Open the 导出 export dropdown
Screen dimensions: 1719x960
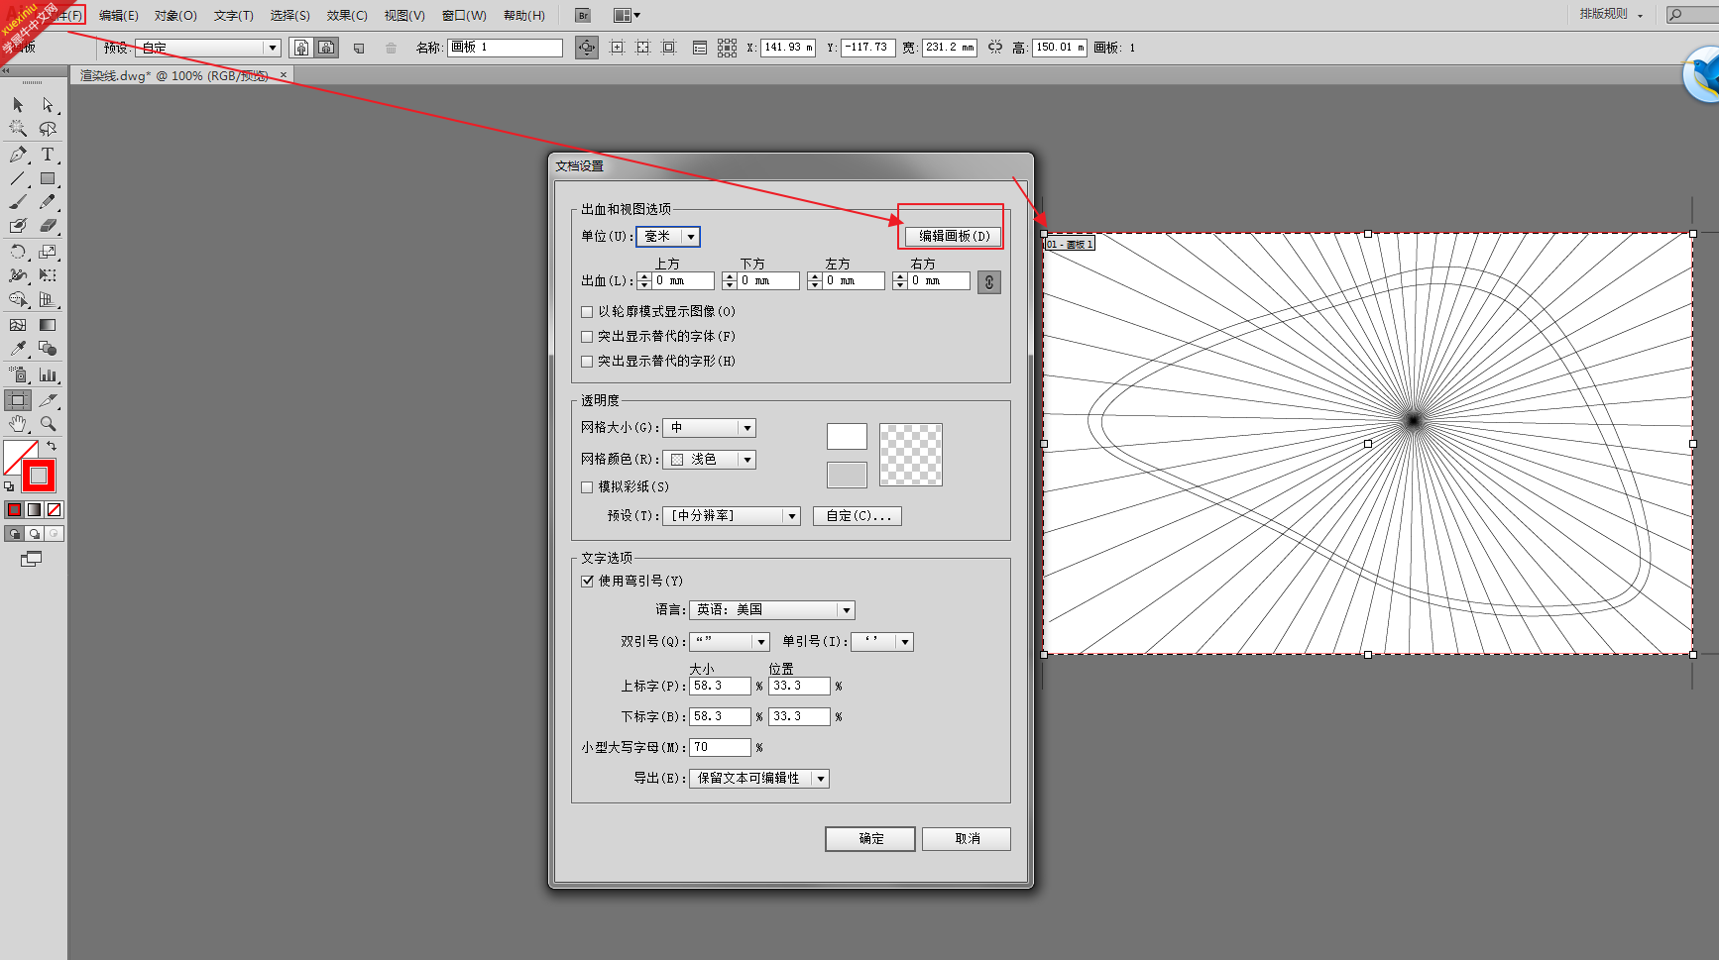coord(758,779)
